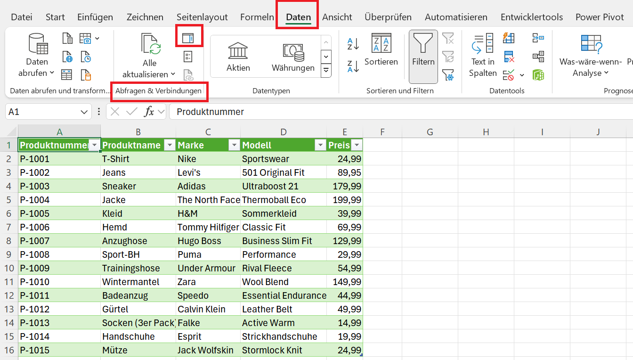Select cell containing Wintermantel

(138, 282)
